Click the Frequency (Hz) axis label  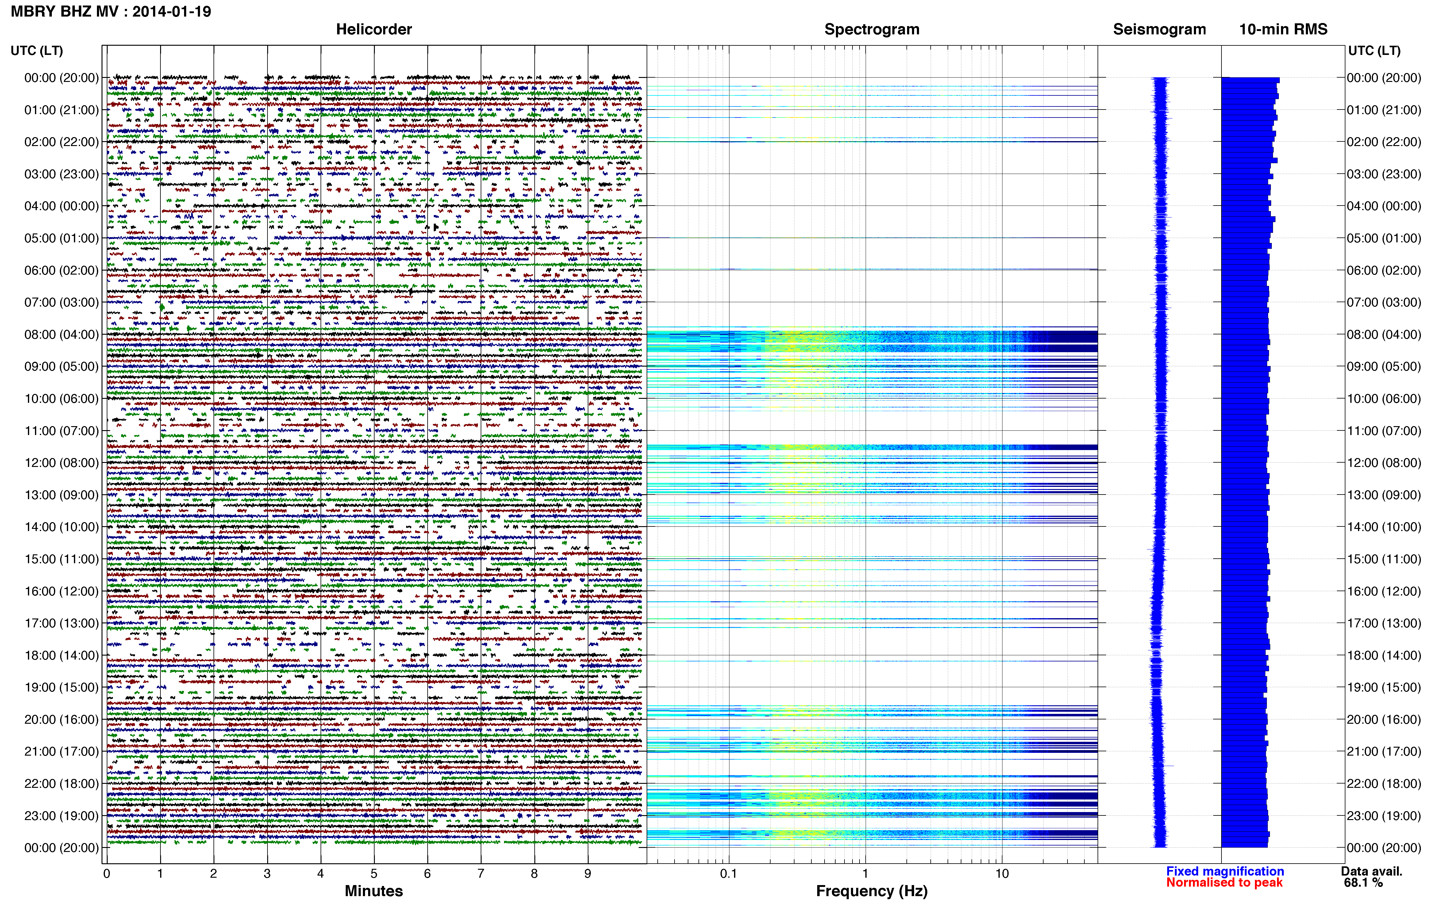[x=871, y=891]
